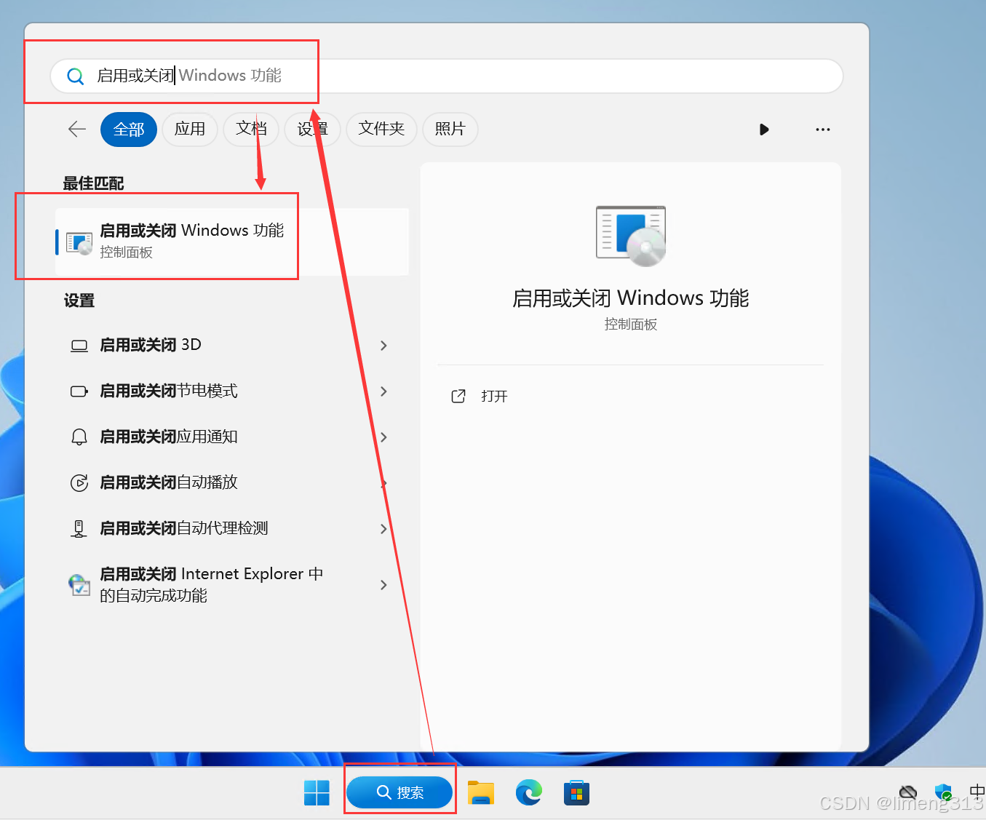Click the battery icon beside 节电模式

coord(79,391)
